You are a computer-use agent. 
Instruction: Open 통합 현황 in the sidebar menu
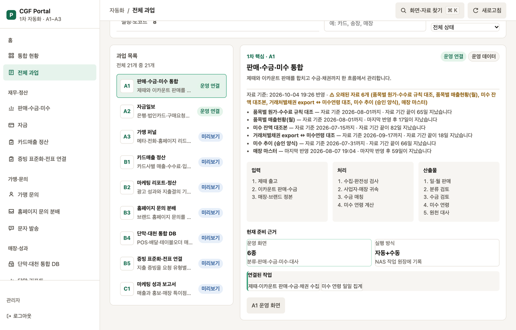point(50,55)
